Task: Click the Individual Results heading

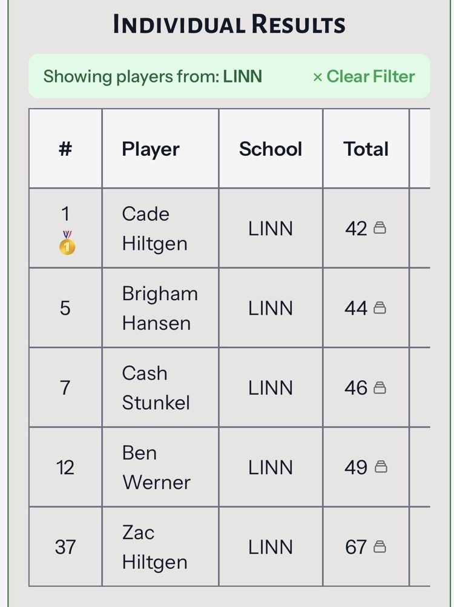Action: pos(229,25)
